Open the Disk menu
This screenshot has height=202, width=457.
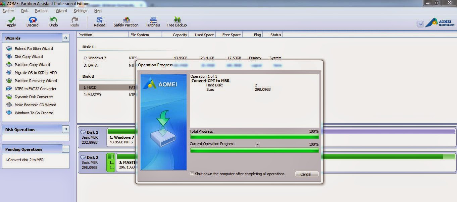(24, 11)
